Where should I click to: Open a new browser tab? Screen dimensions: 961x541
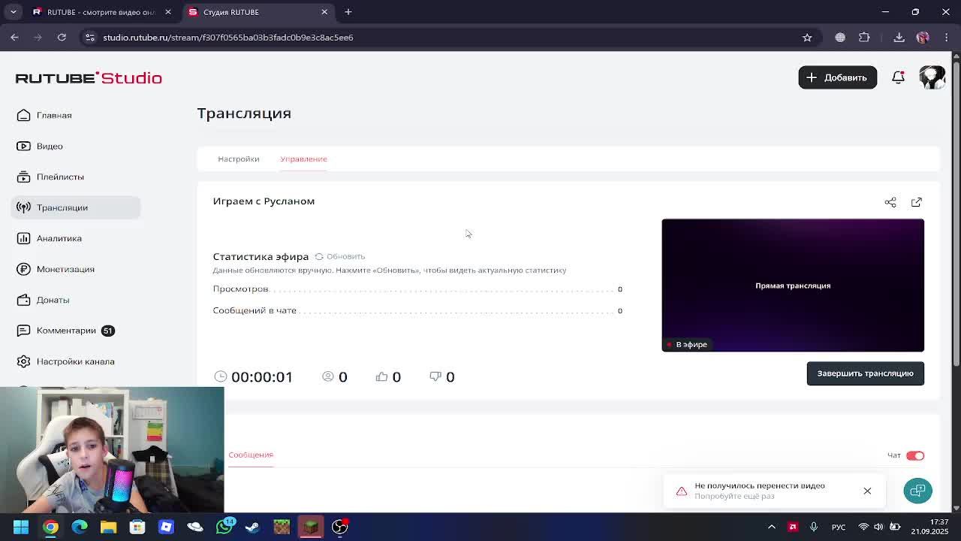coord(348,12)
